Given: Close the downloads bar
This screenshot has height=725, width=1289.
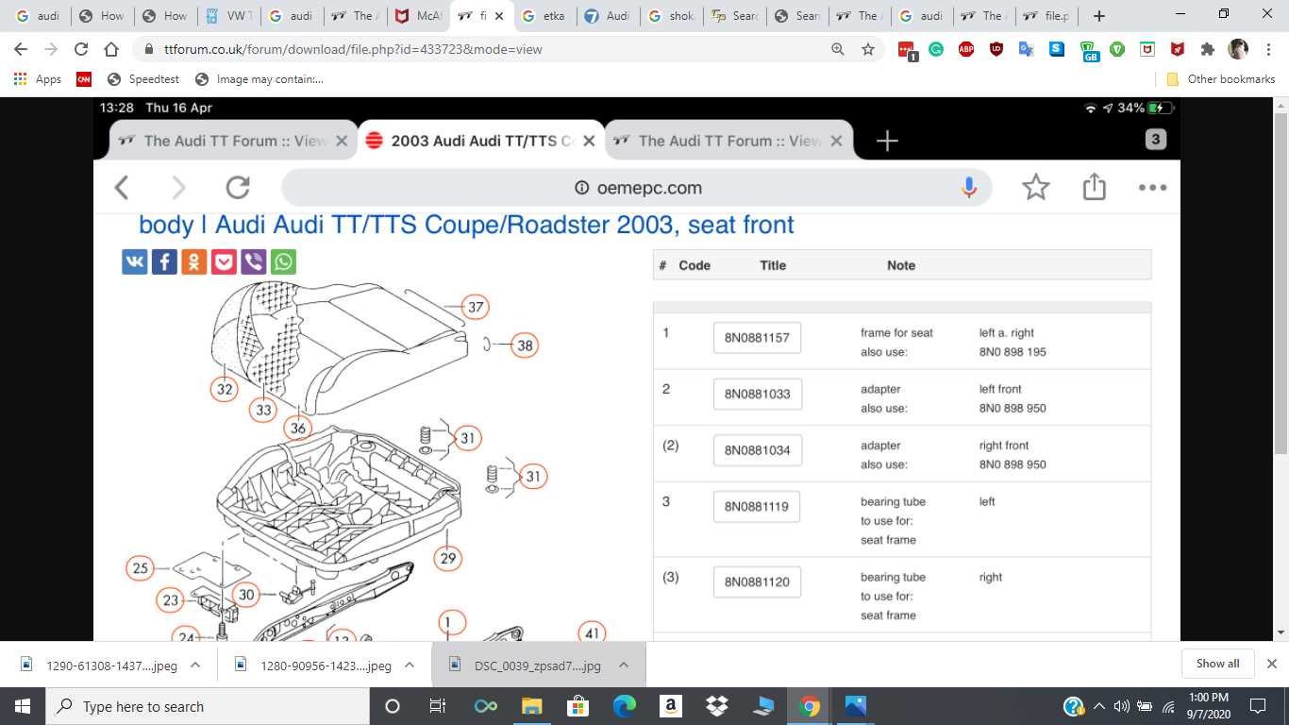Looking at the screenshot, I should 1271,664.
